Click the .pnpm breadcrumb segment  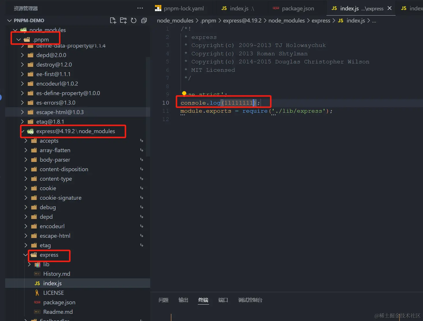pyautogui.click(x=208, y=20)
